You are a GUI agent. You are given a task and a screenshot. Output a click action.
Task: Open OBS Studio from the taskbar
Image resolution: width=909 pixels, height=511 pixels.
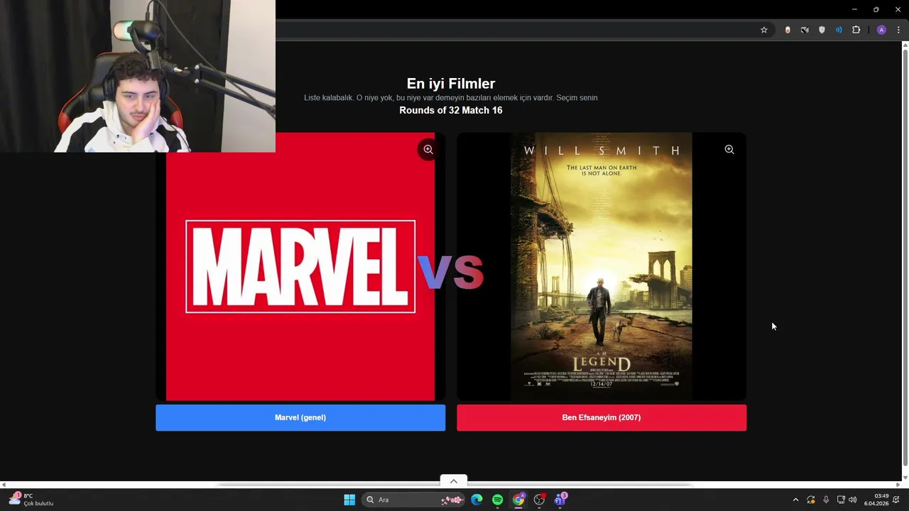coord(540,500)
